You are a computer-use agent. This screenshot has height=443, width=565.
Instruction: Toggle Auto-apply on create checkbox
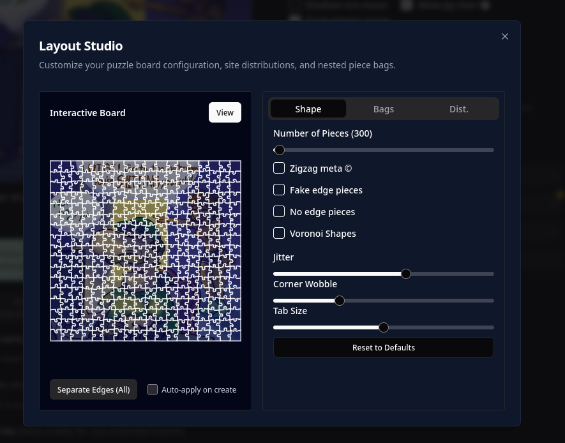coord(153,389)
